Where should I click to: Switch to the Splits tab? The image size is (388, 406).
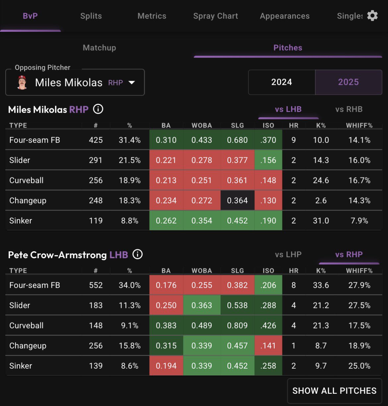pyautogui.click(x=91, y=16)
